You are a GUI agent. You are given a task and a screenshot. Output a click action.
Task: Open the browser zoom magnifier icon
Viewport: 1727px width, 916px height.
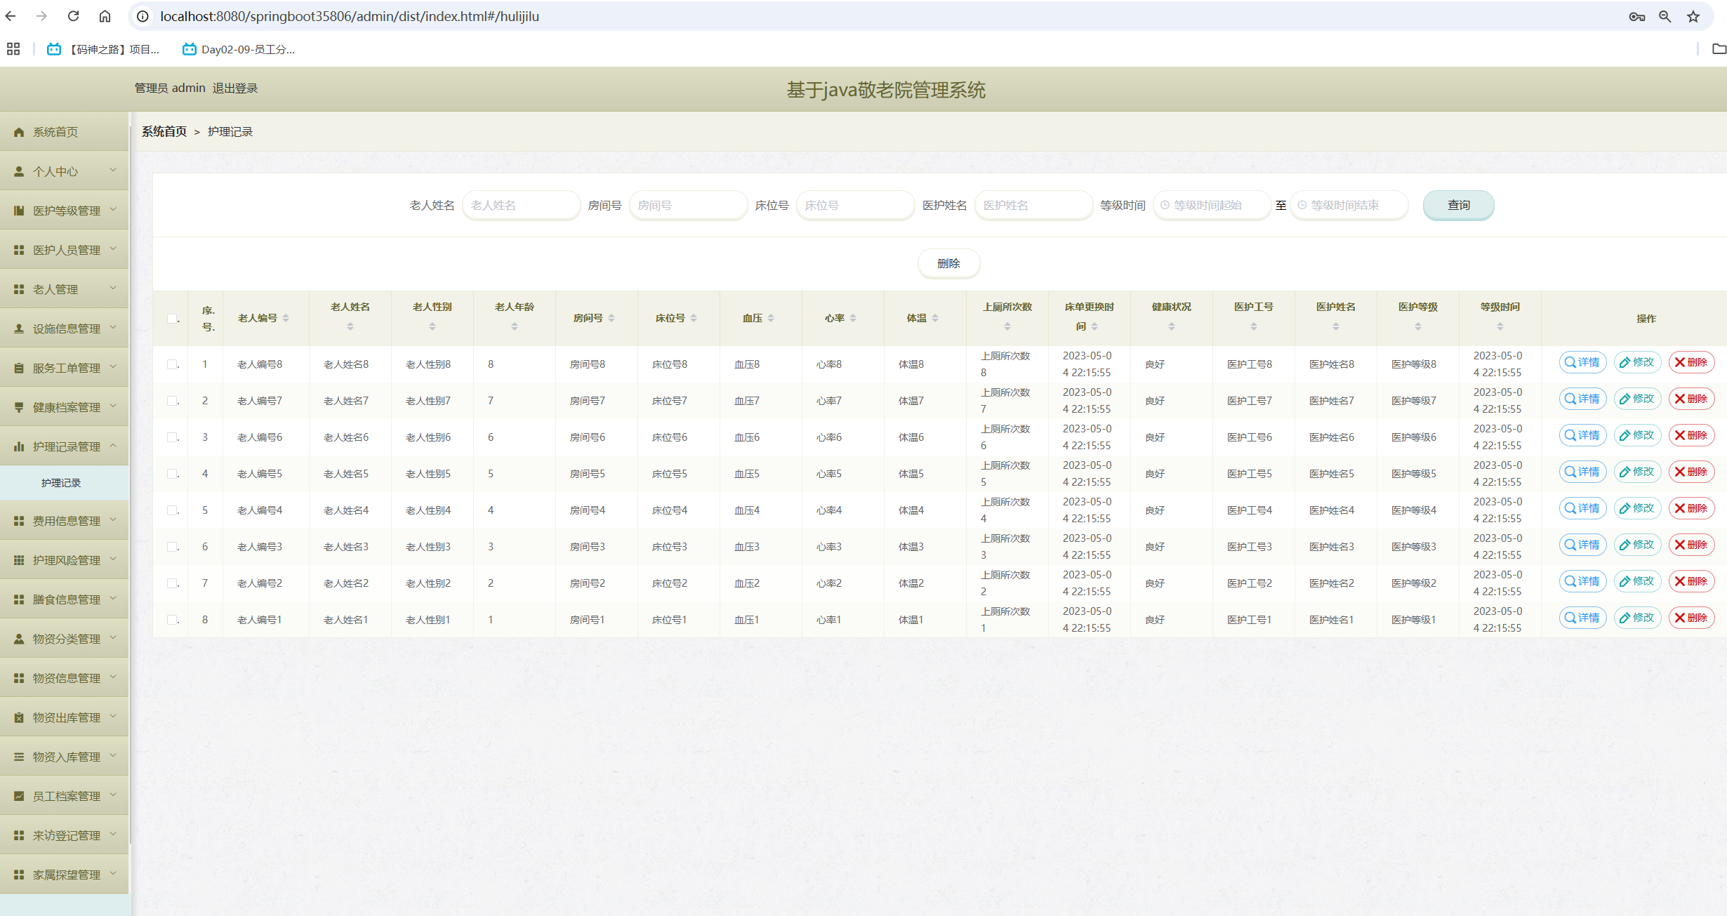tap(1665, 16)
